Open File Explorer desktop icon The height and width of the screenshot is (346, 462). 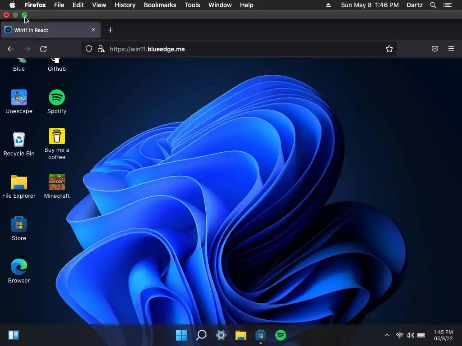19,187
